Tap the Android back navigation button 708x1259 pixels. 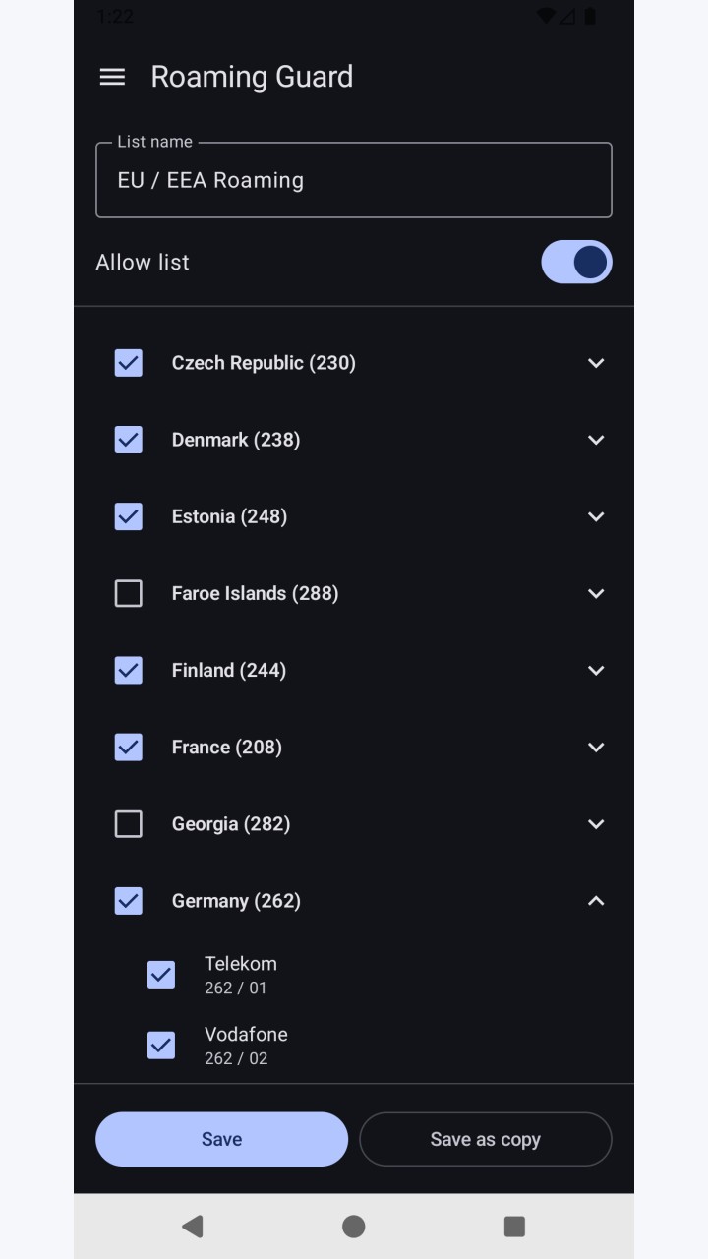coord(193,1226)
